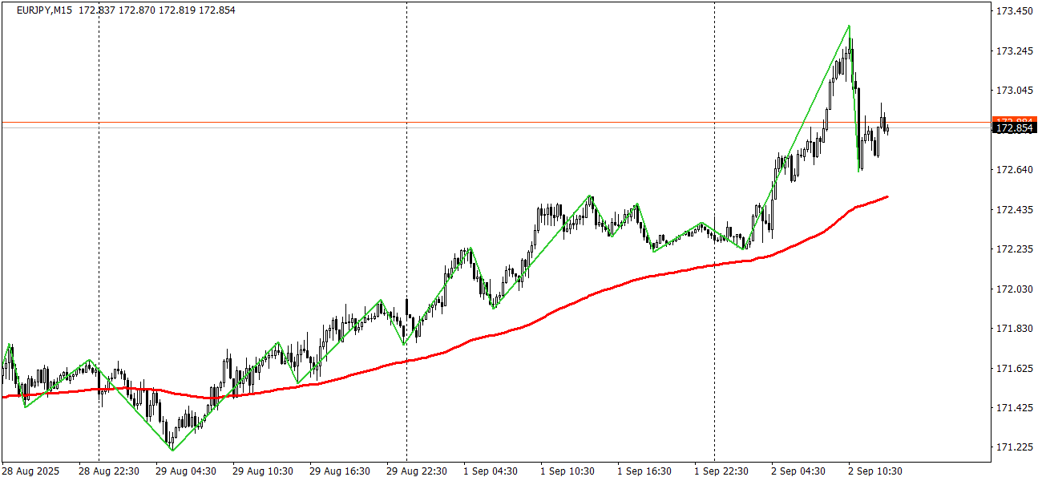Click the EURJPY,M15 symbol label
This screenshot has height=481, width=1042.
point(45,10)
